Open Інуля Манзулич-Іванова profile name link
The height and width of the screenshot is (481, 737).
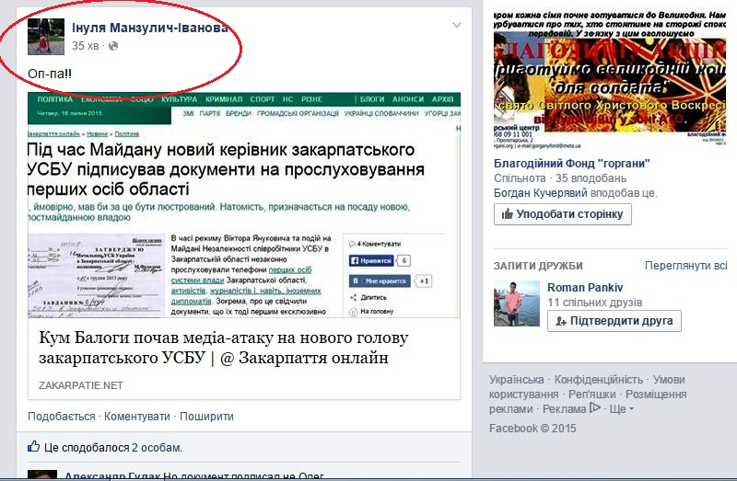tap(149, 29)
